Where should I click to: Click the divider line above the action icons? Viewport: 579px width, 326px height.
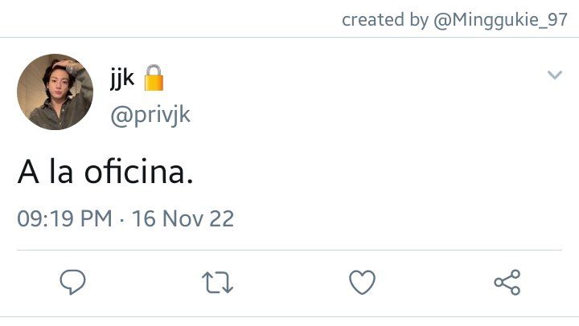click(x=289, y=250)
